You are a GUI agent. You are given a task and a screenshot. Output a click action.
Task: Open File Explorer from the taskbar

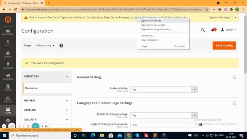click(102, 136)
